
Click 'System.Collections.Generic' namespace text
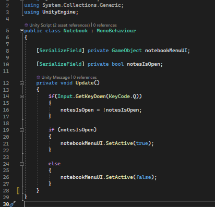point(81,5)
